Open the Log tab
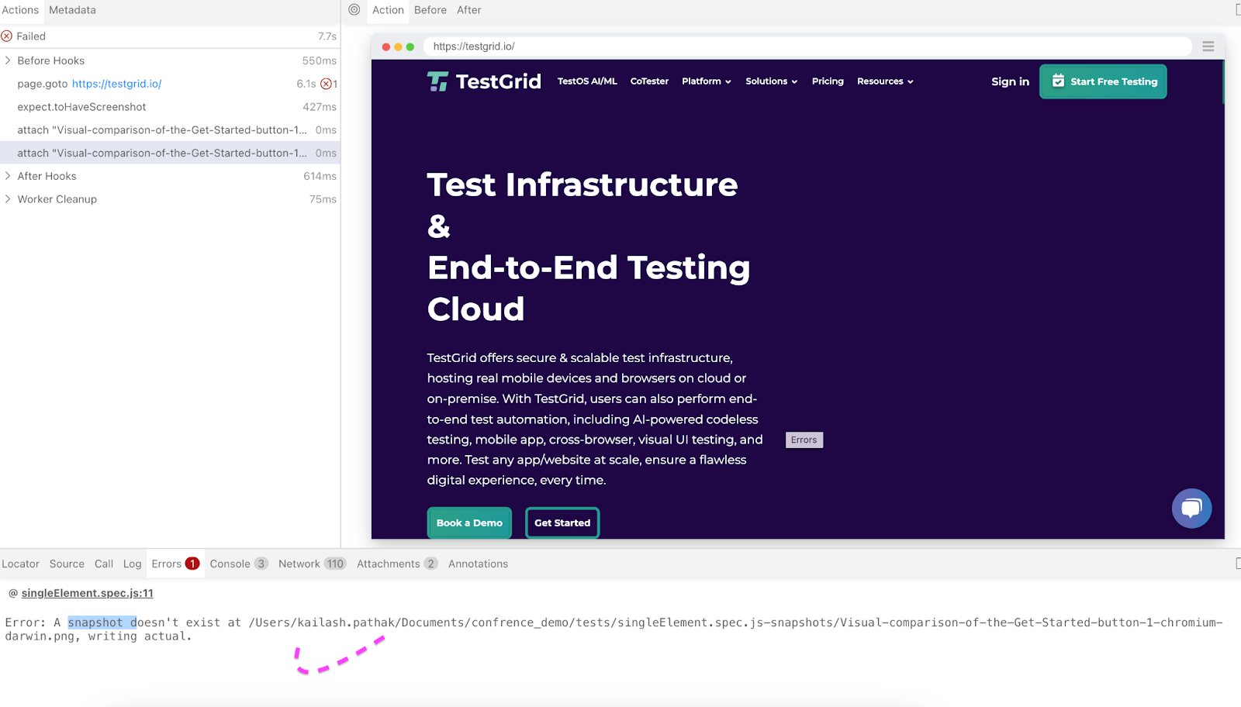Viewport: 1241px width, 707px height. (x=133, y=564)
